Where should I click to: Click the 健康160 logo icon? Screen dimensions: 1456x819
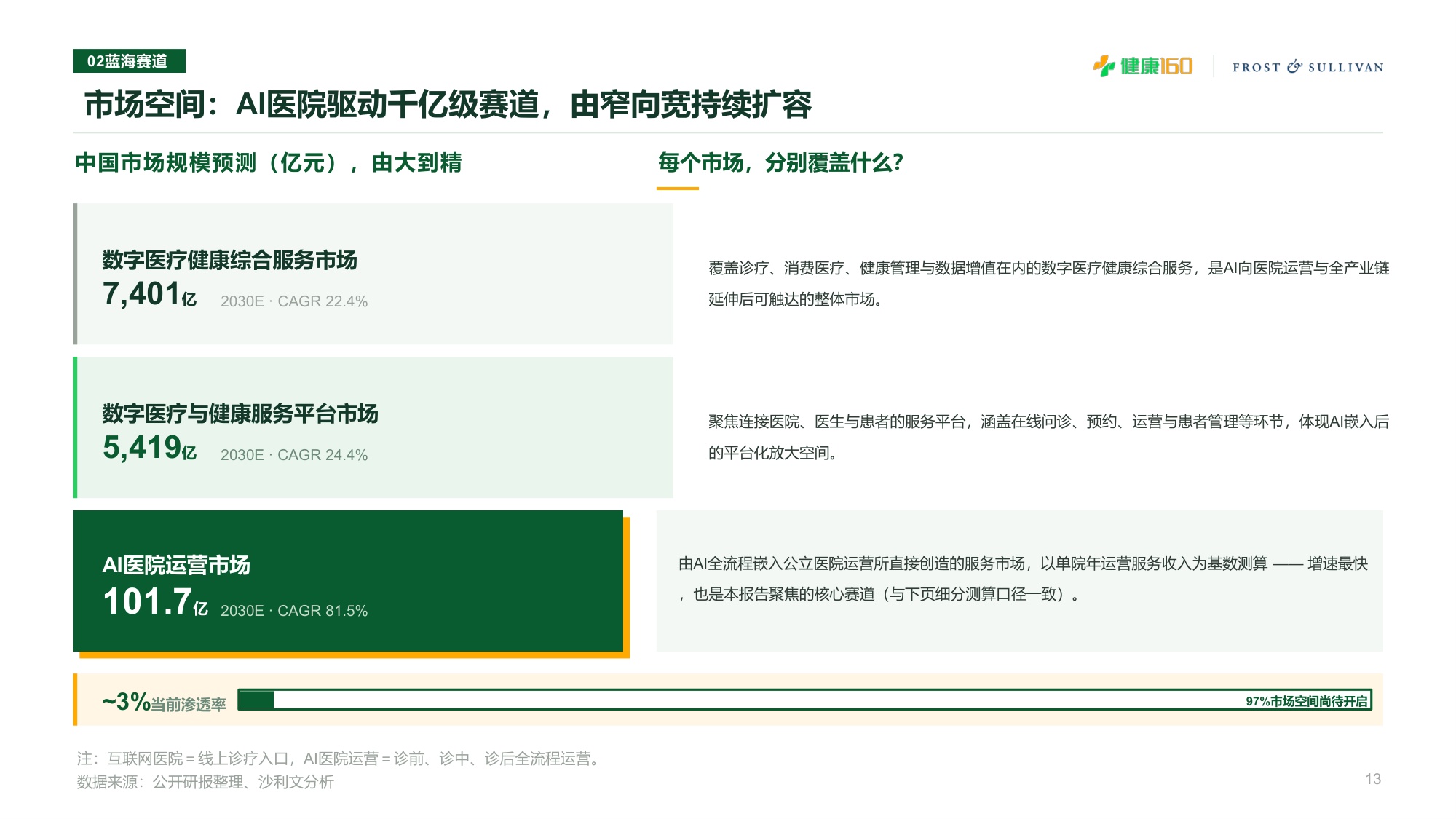pos(1143,66)
